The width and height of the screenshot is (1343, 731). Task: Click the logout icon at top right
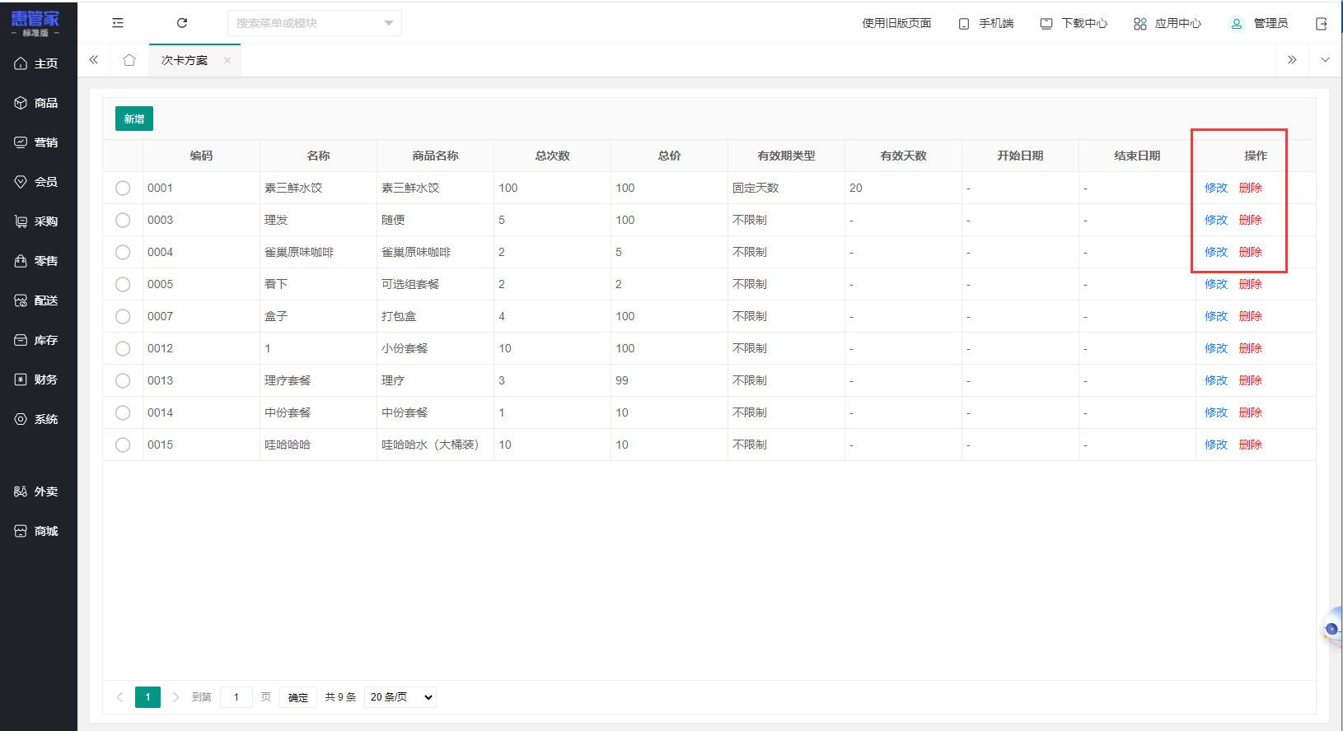click(x=1322, y=24)
